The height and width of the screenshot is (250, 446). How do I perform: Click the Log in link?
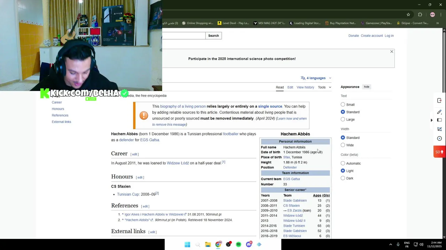[389, 36]
